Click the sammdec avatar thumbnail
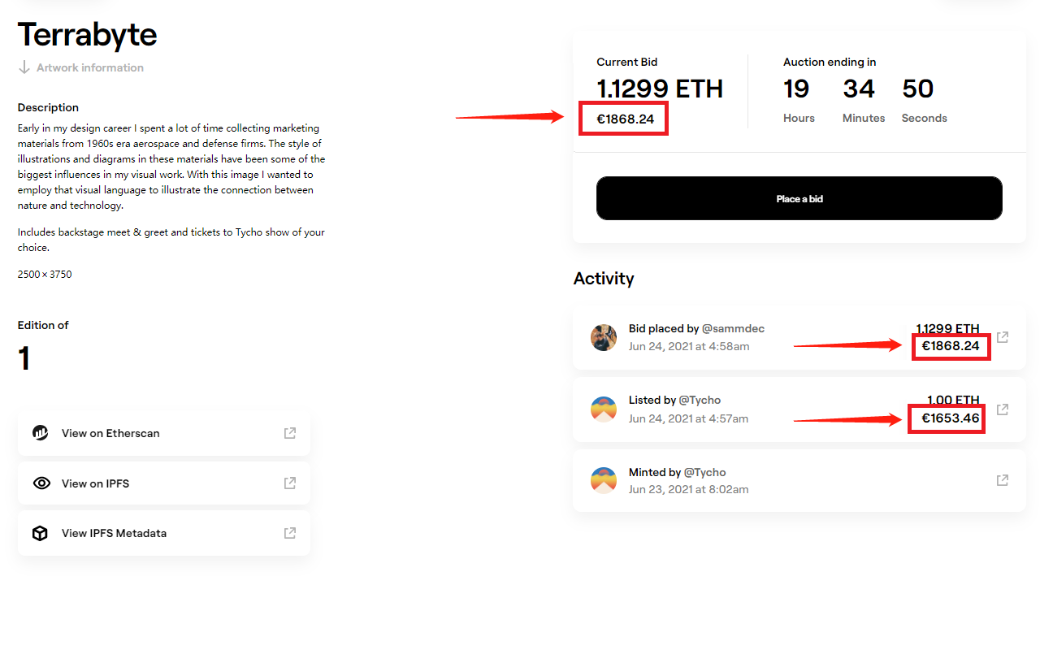1040x650 pixels. click(604, 337)
